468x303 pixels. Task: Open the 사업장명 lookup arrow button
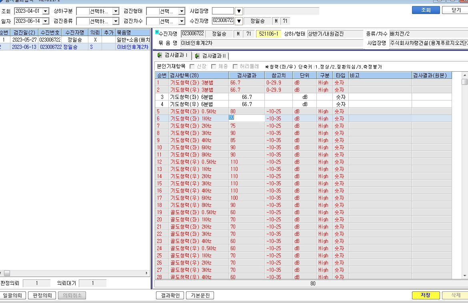point(239,11)
